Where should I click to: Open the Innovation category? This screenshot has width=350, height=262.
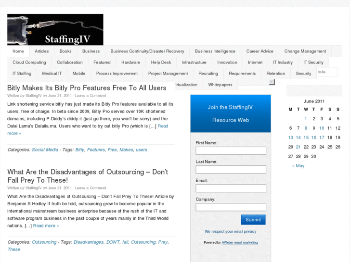(x=227, y=62)
